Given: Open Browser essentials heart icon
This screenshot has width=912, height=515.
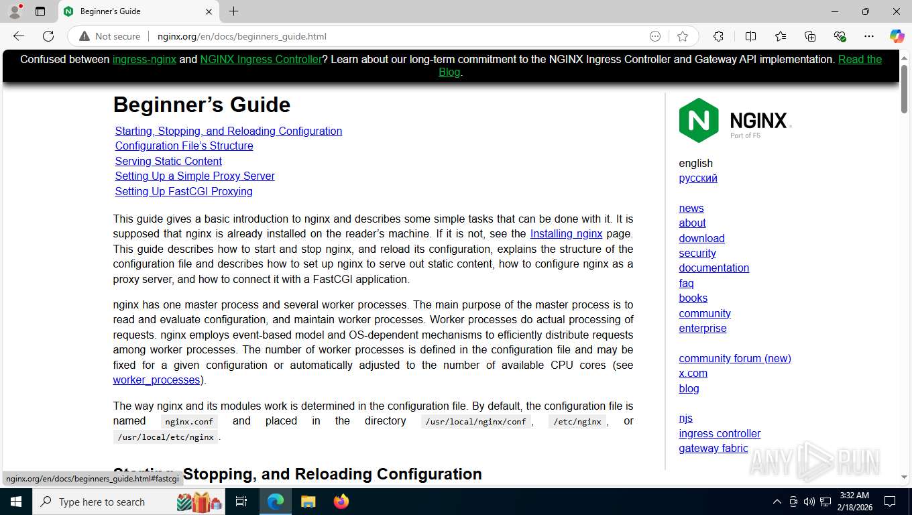Looking at the screenshot, I should pos(840,36).
